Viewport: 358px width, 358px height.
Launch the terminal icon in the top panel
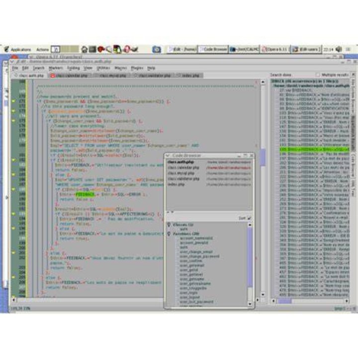92,49
